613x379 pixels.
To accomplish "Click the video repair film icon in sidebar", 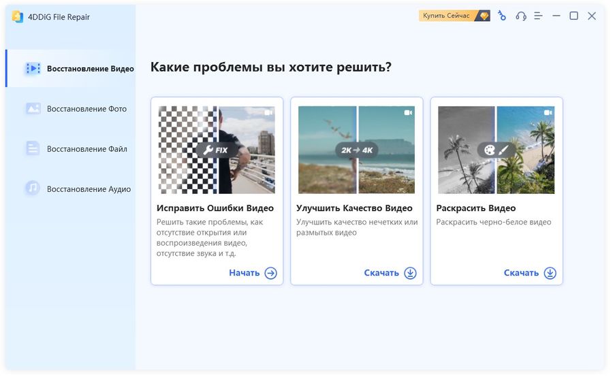I will (x=33, y=68).
